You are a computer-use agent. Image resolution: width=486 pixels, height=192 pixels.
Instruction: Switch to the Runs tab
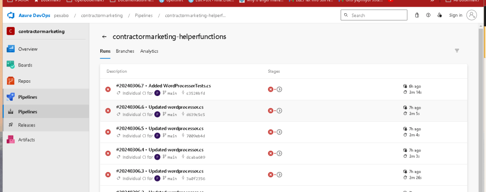click(105, 51)
